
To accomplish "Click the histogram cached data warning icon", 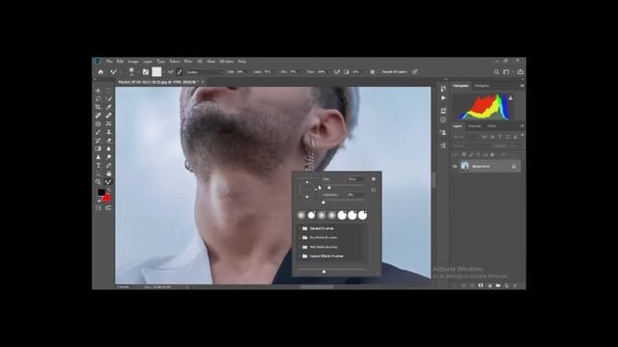I will [511, 98].
